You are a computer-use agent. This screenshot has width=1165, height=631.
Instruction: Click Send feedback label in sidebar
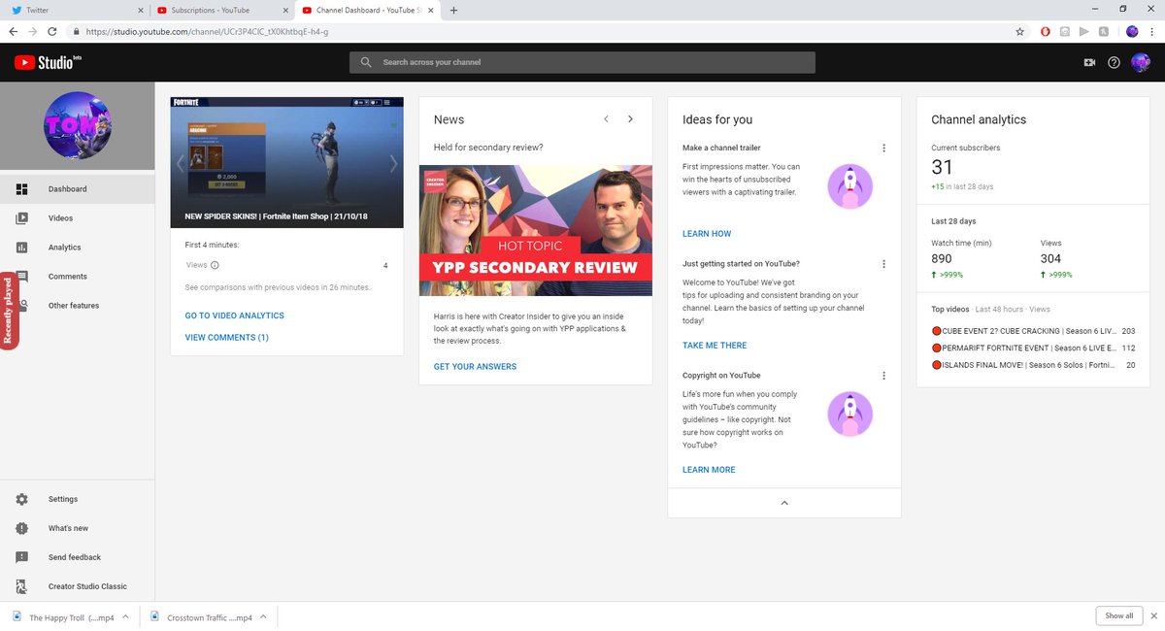[75, 557]
